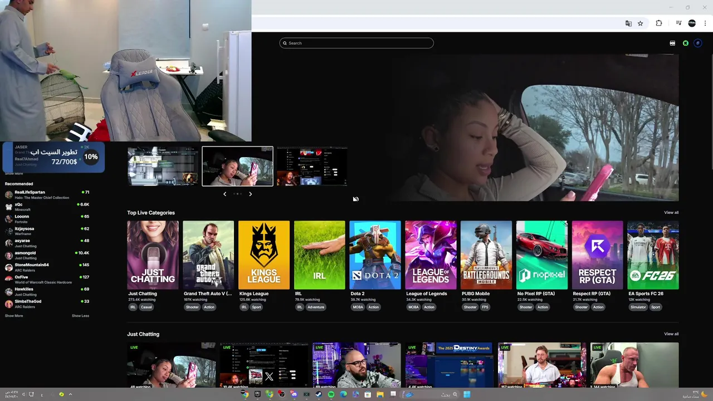Bookmark this page with the star icon
713x401 pixels.
click(641, 23)
